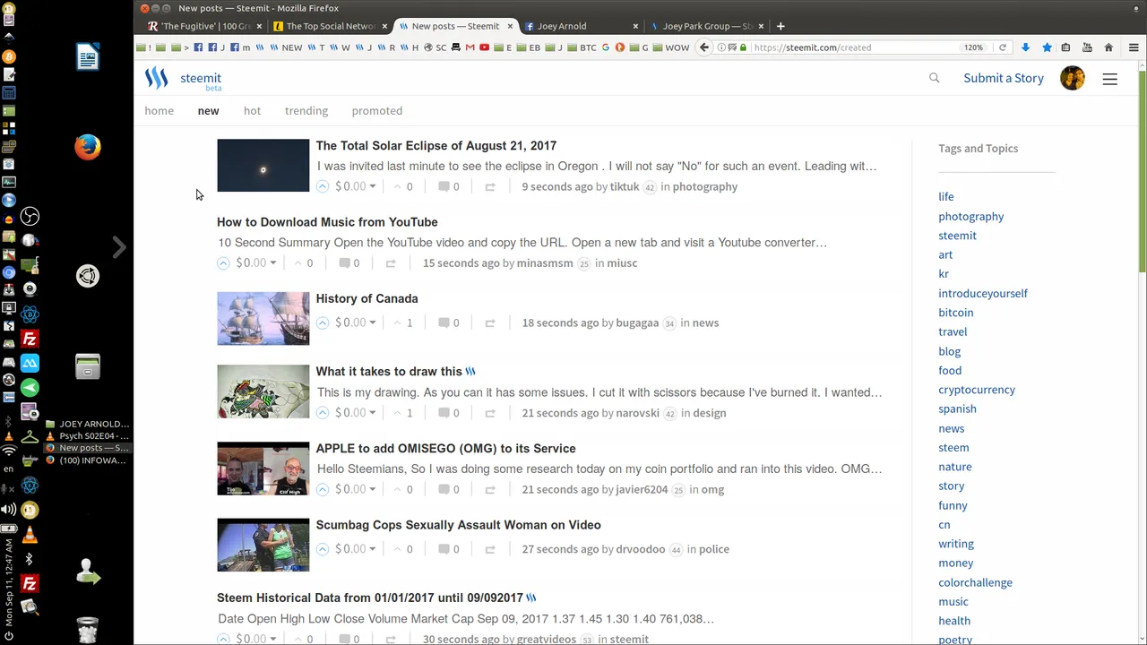Click Firefox back arrow button
Image resolution: width=1147 pixels, height=645 pixels.
coord(704,47)
